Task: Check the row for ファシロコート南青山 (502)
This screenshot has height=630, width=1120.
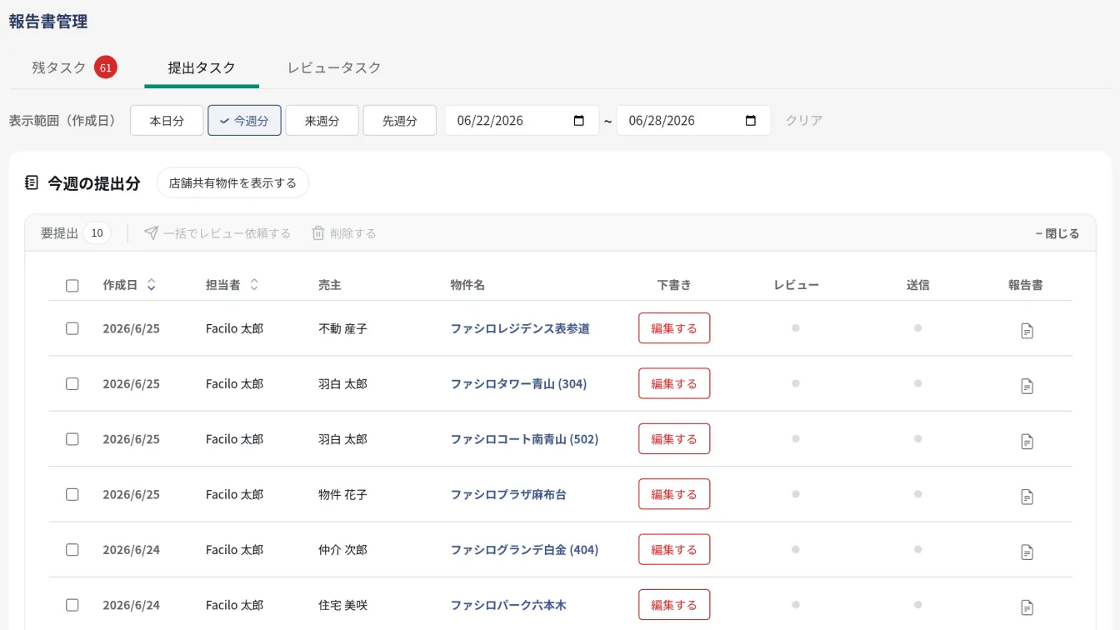Action: click(x=72, y=439)
